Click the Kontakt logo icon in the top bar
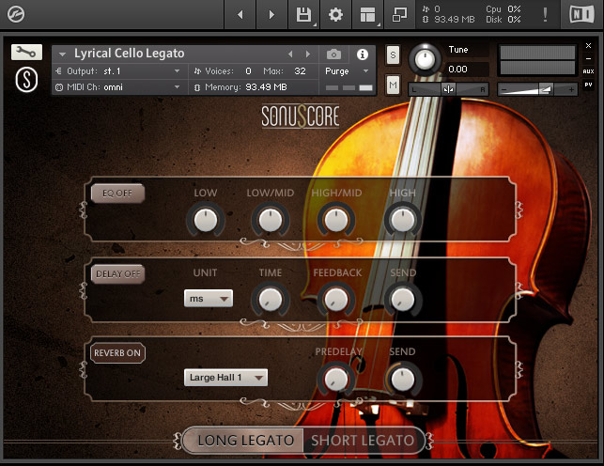Image resolution: width=604 pixels, height=466 pixels. [16, 14]
